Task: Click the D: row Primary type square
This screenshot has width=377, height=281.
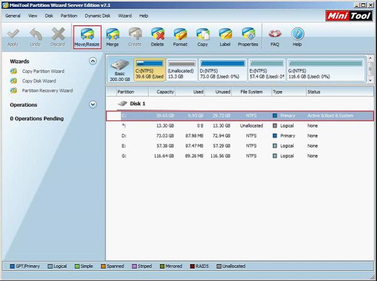Action: (x=275, y=136)
